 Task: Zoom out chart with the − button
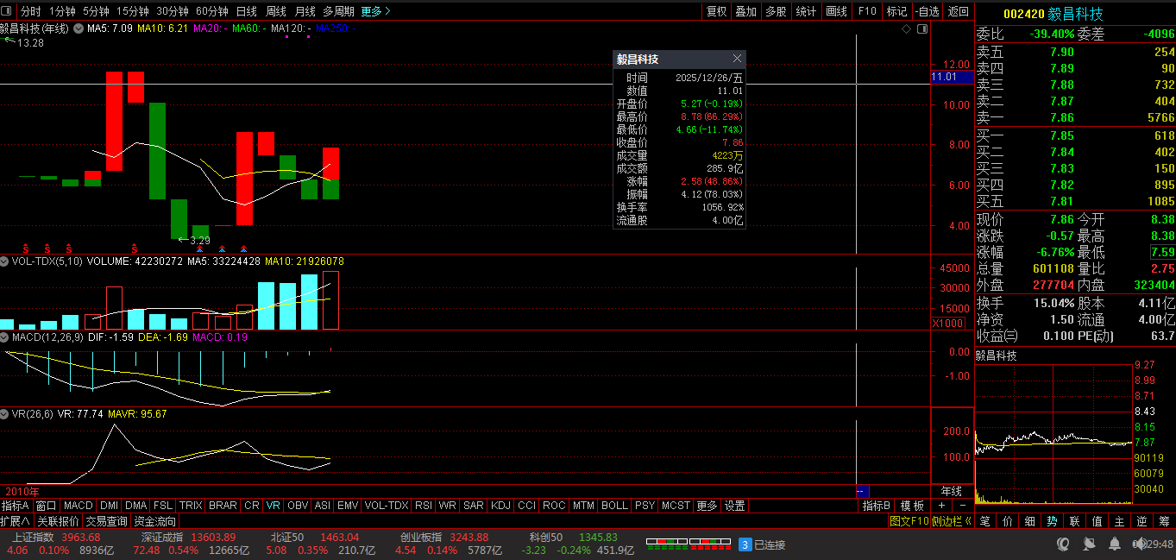(x=961, y=506)
